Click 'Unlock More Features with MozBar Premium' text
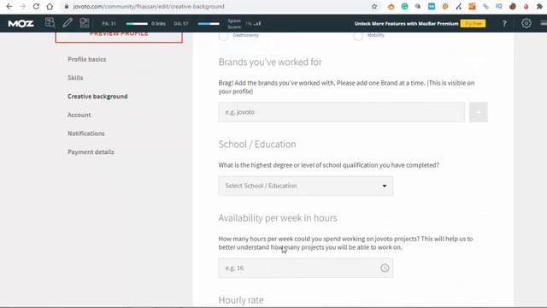The width and height of the screenshot is (547, 308). tap(407, 24)
